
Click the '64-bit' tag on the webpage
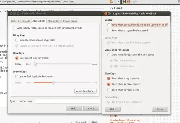[x=94, y=122]
